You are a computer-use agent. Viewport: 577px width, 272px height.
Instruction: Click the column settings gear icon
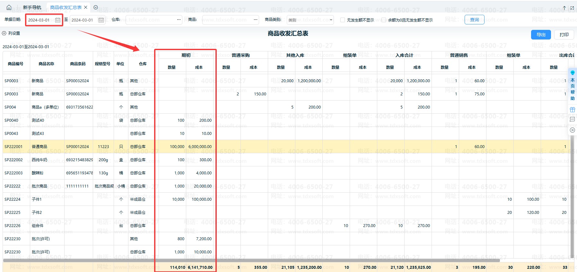(x=4, y=33)
